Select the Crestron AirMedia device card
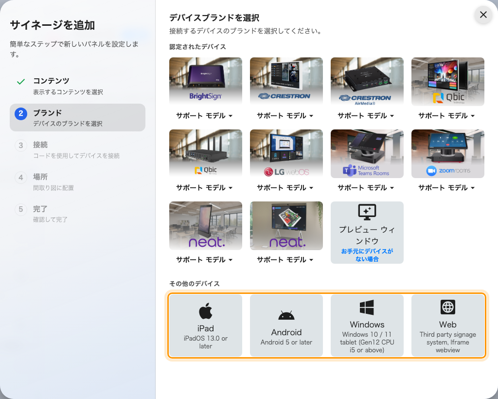Viewport: 498px width, 399px height. pyautogui.click(x=367, y=82)
